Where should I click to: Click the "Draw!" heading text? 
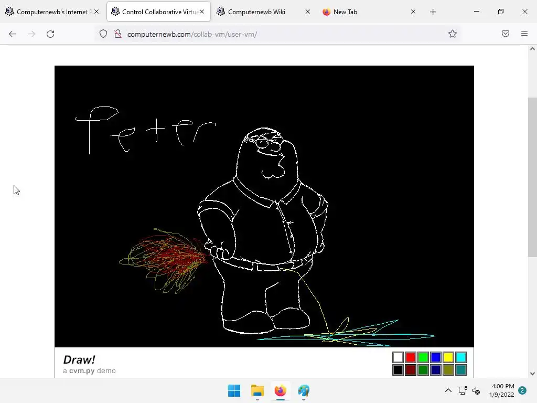pos(79,359)
